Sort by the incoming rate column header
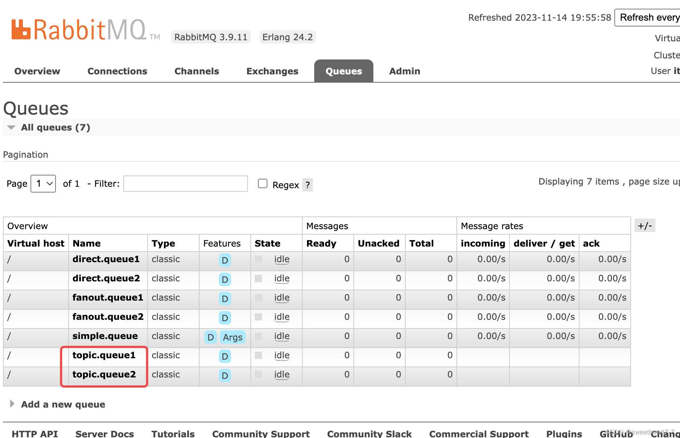This screenshot has width=680, height=438. point(483,243)
